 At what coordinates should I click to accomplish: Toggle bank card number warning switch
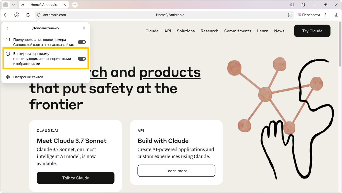pyautogui.click(x=82, y=42)
